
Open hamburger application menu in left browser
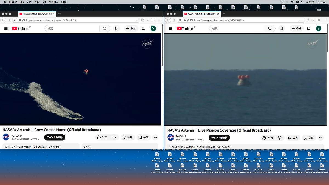point(160,20)
